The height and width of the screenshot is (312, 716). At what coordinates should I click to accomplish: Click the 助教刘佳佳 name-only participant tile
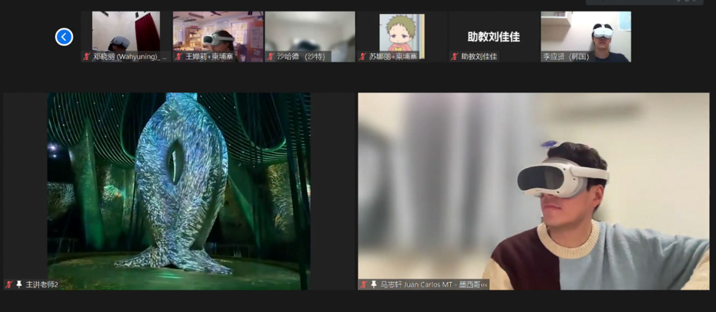[x=493, y=36]
